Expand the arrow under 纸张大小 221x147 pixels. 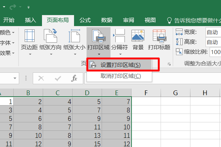coord(75,54)
